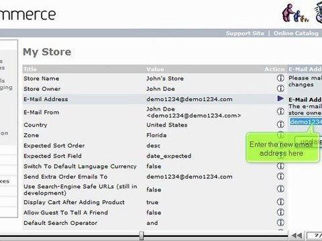The width and height of the screenshot is (322, 241).
Task: Click the info icon in Store Owner row
Action: (280, 88)
